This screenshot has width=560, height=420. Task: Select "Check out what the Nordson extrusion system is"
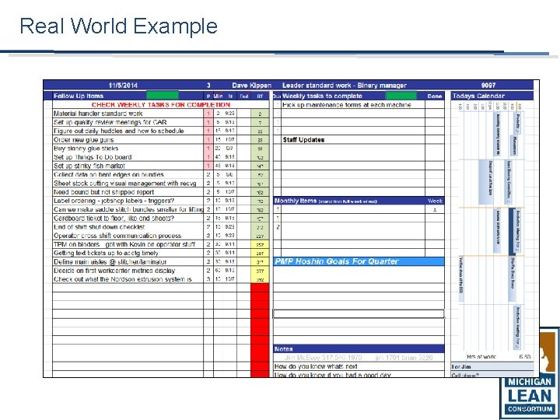point(123,279)
